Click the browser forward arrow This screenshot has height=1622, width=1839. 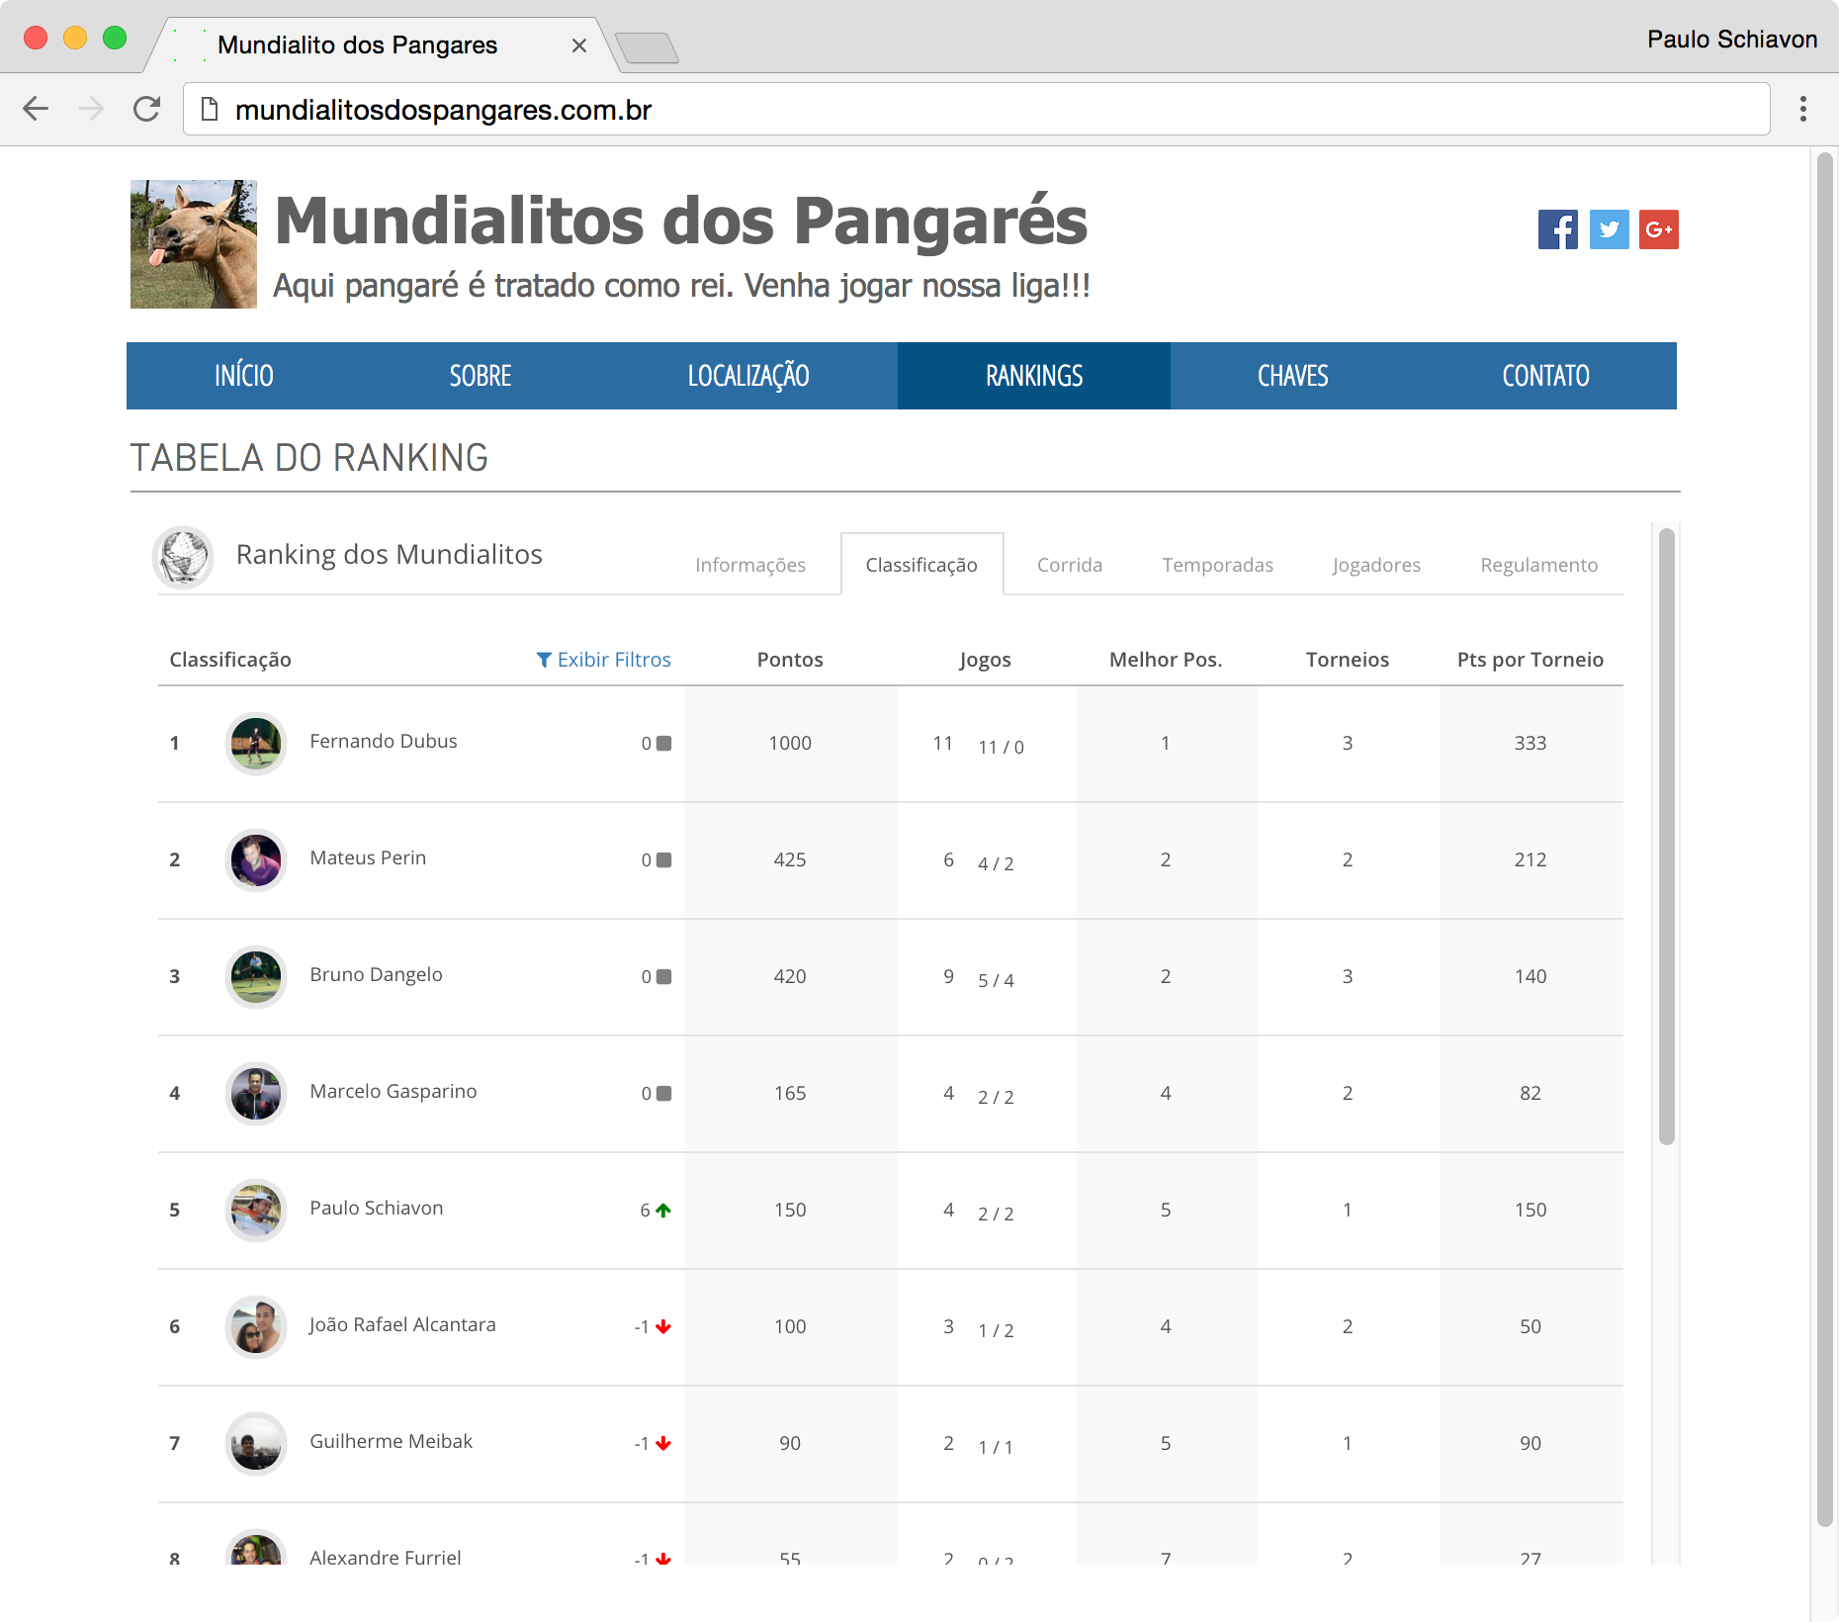coord(91,109)
